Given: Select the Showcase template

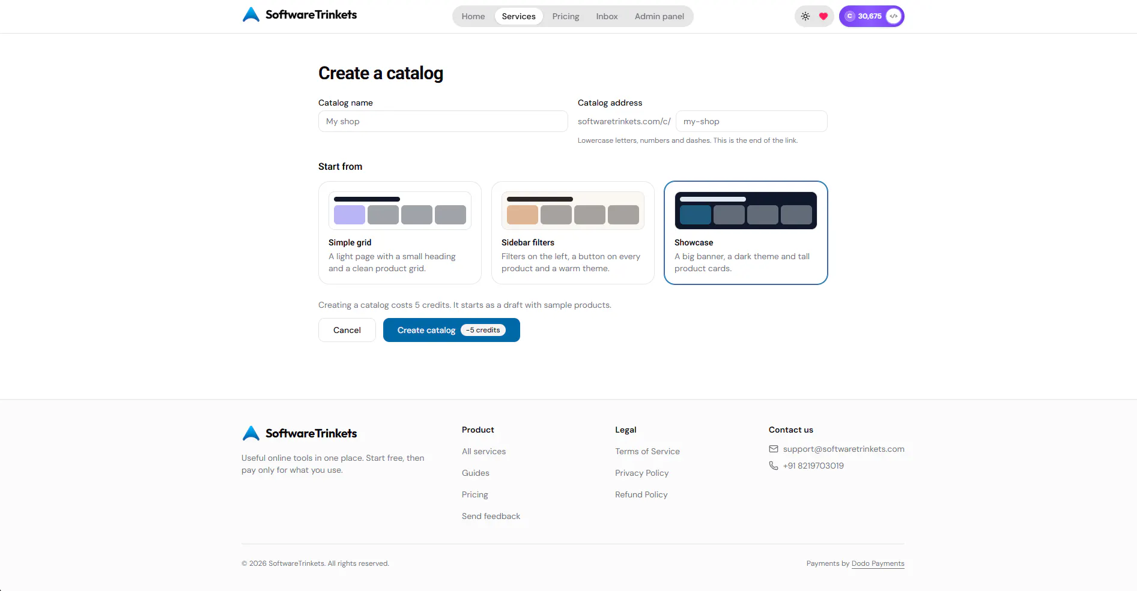Looking at the screenshot, I should click(x=746, y=233).
